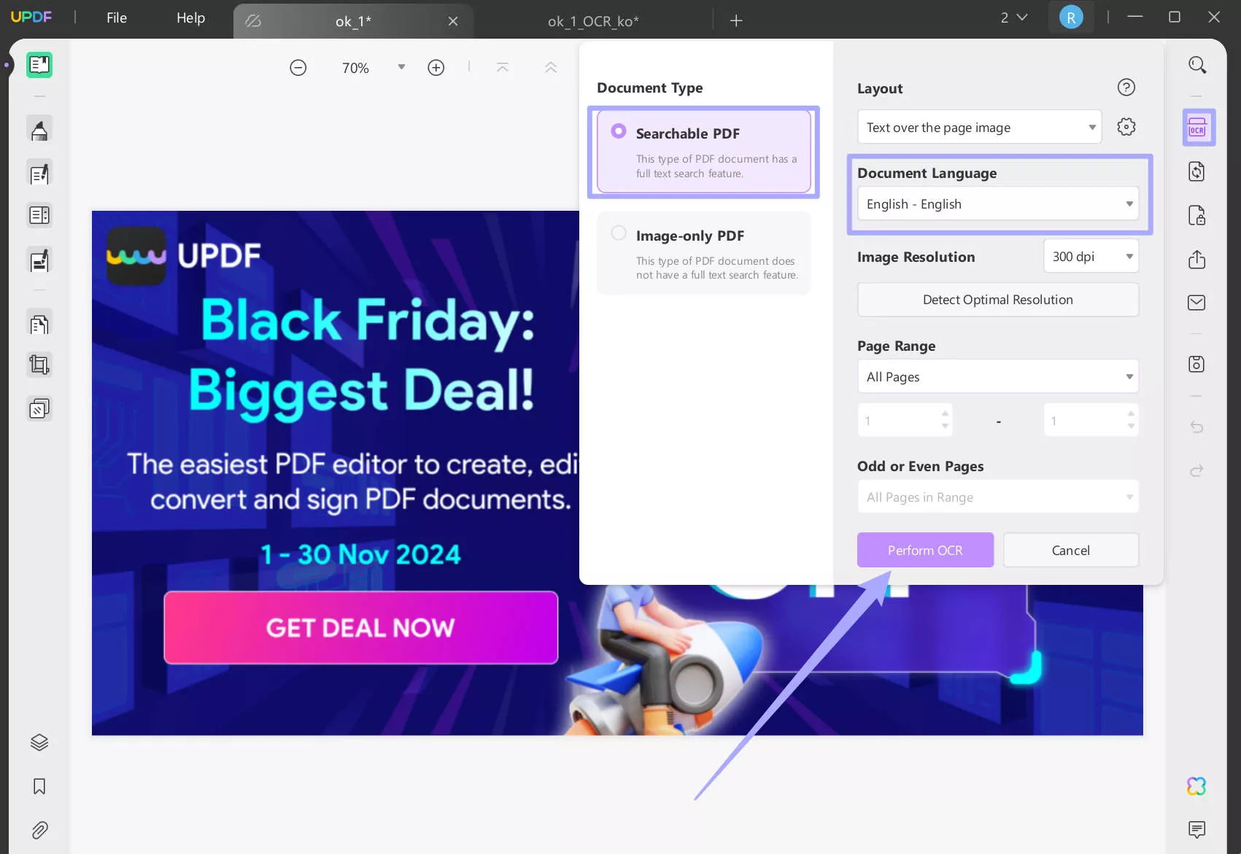Image resolution: width=1241 pixels, height=854 pixels.
Task: Open the UPDF AI assistant icon
Action: coord(1196,785)
